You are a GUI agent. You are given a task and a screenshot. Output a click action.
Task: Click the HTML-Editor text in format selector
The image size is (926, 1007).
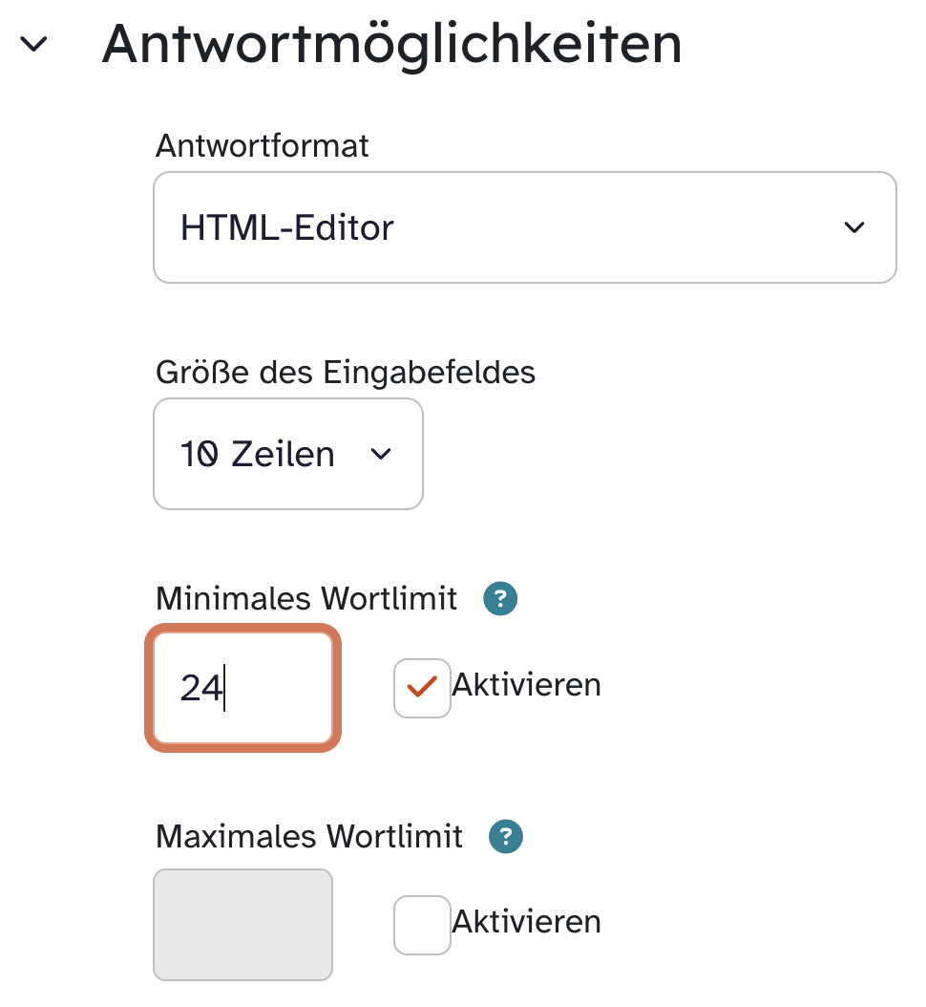[x=286, y=228]
